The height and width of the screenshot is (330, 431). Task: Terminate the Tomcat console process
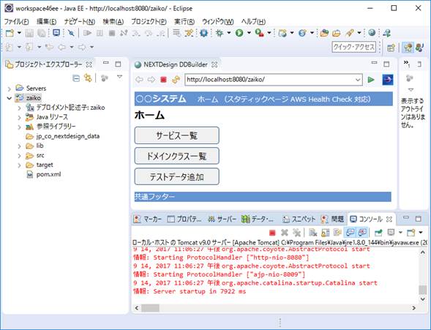click(272, 233)
